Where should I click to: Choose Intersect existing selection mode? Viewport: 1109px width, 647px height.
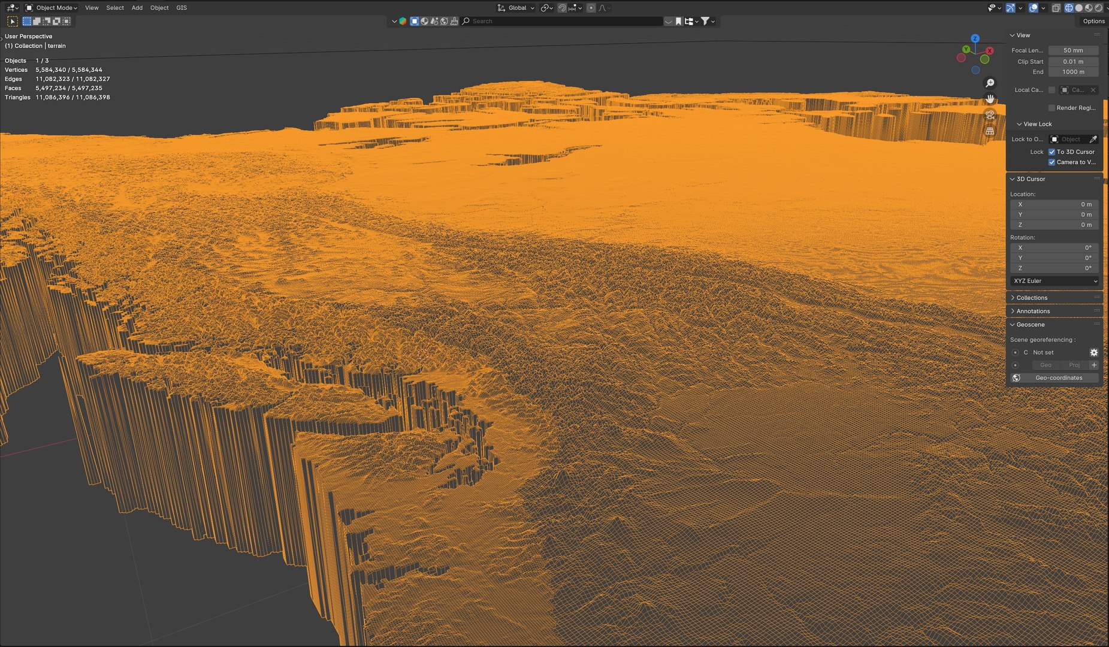pyautogui.click(x=67, y=21)
